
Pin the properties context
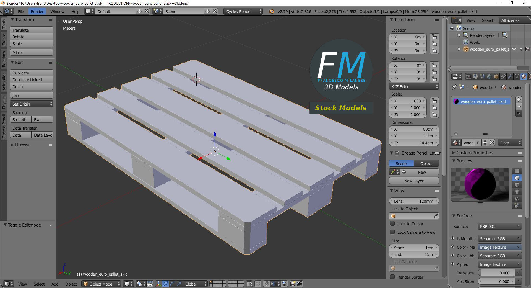[x=454, y=87]
